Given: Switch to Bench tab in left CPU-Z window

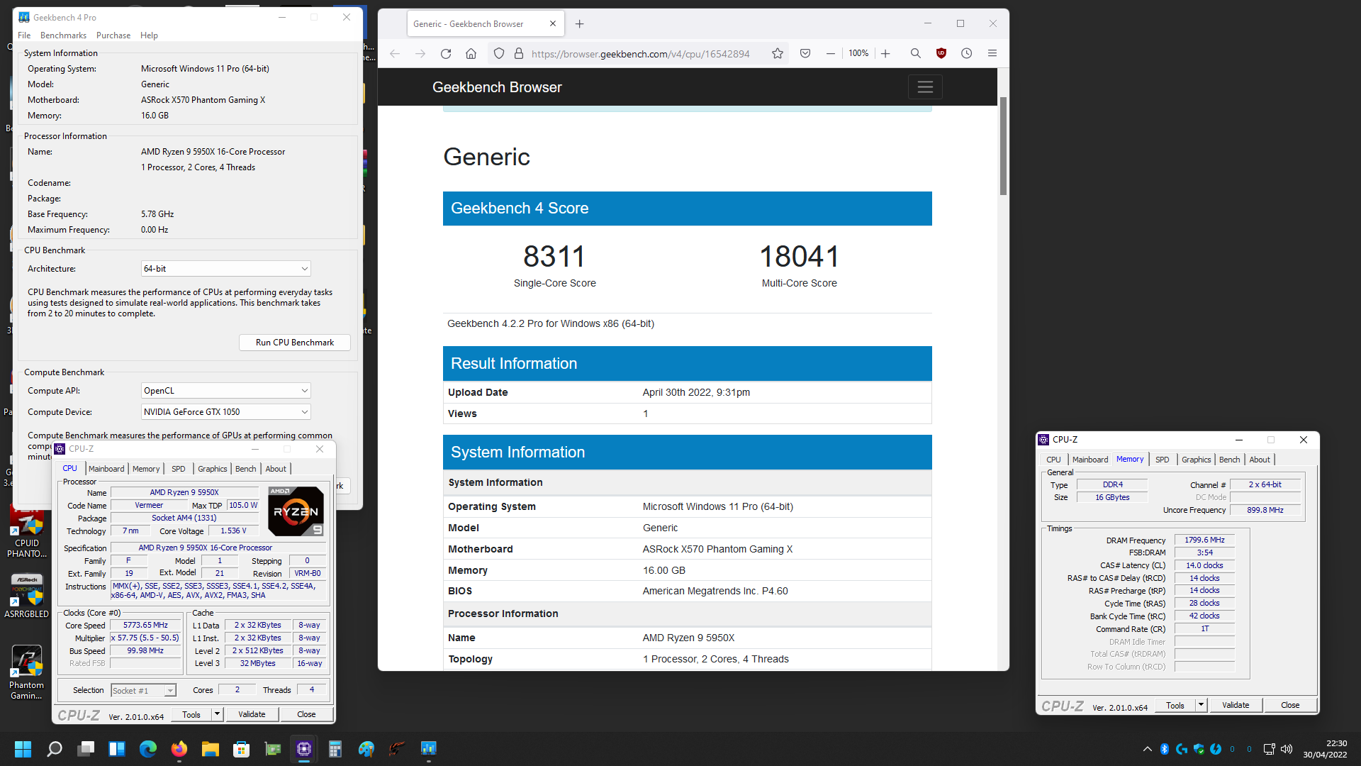Looking at the screenshot, I should (246, 469).
